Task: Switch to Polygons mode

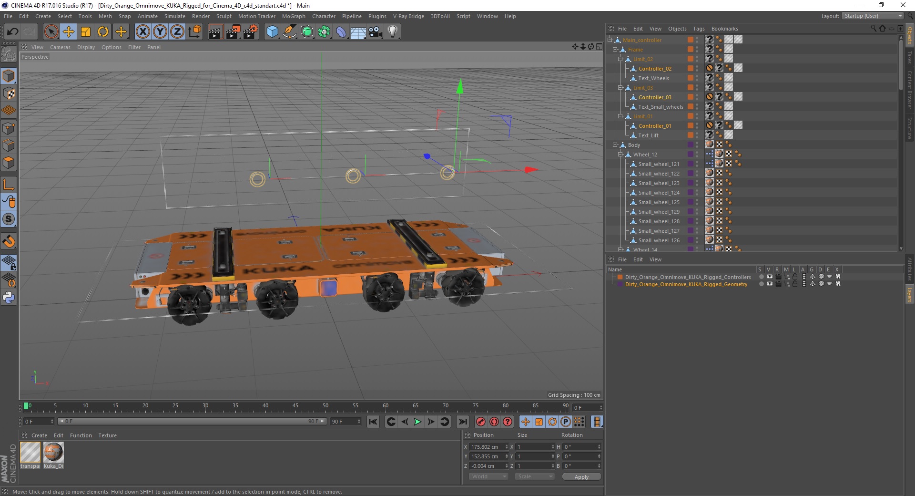Action: point(9,163)
